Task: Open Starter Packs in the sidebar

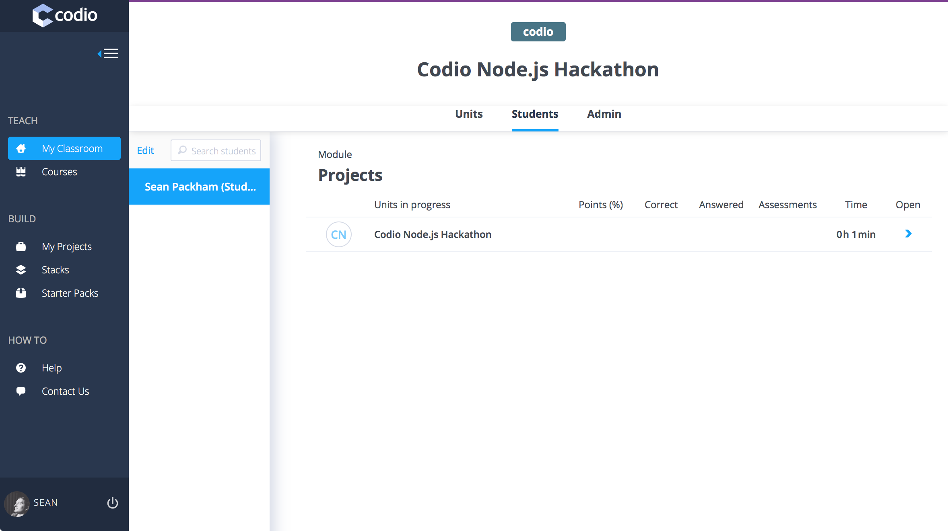Action: [x=64, y=293]
